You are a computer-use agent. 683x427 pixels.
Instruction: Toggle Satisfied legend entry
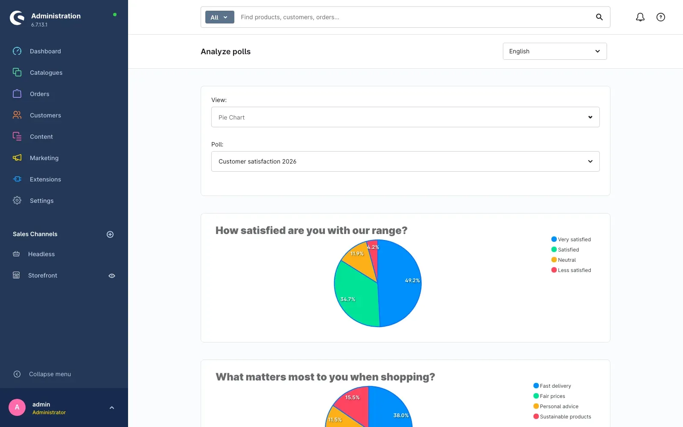[x=565, y=250]
